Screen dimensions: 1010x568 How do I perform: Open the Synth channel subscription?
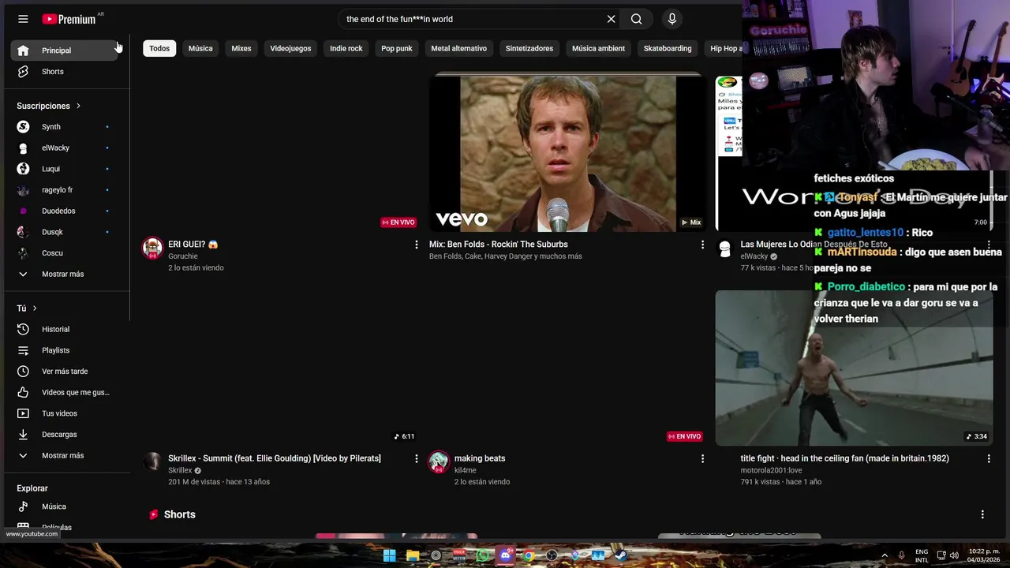pos(65,127)
